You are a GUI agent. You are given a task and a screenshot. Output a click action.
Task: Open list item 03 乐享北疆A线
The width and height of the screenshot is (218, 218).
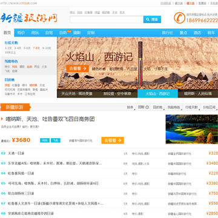coord(54,163)
